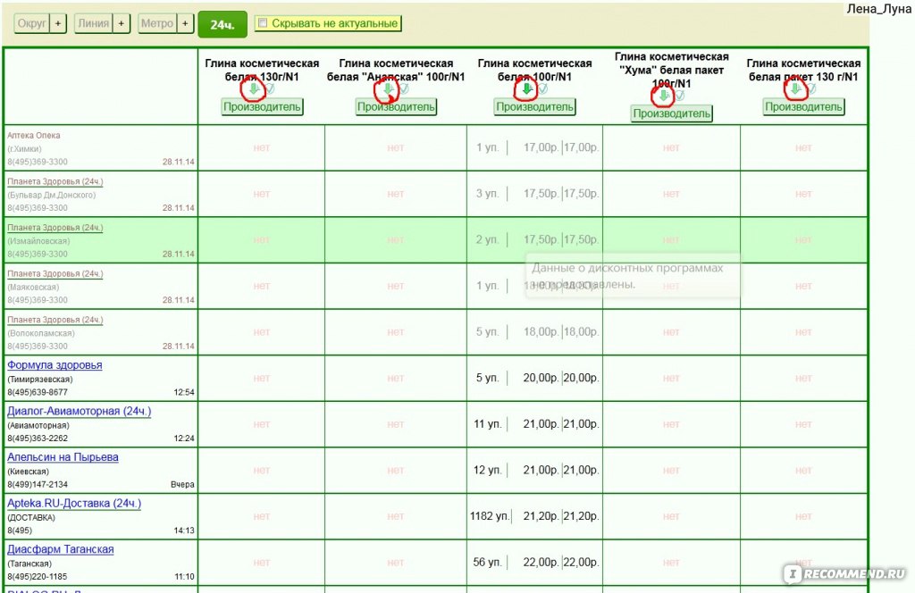Sort by the Глина белая "Анапская" green arrow
This screenshot has width=915, height=593.
coord(388,88)
